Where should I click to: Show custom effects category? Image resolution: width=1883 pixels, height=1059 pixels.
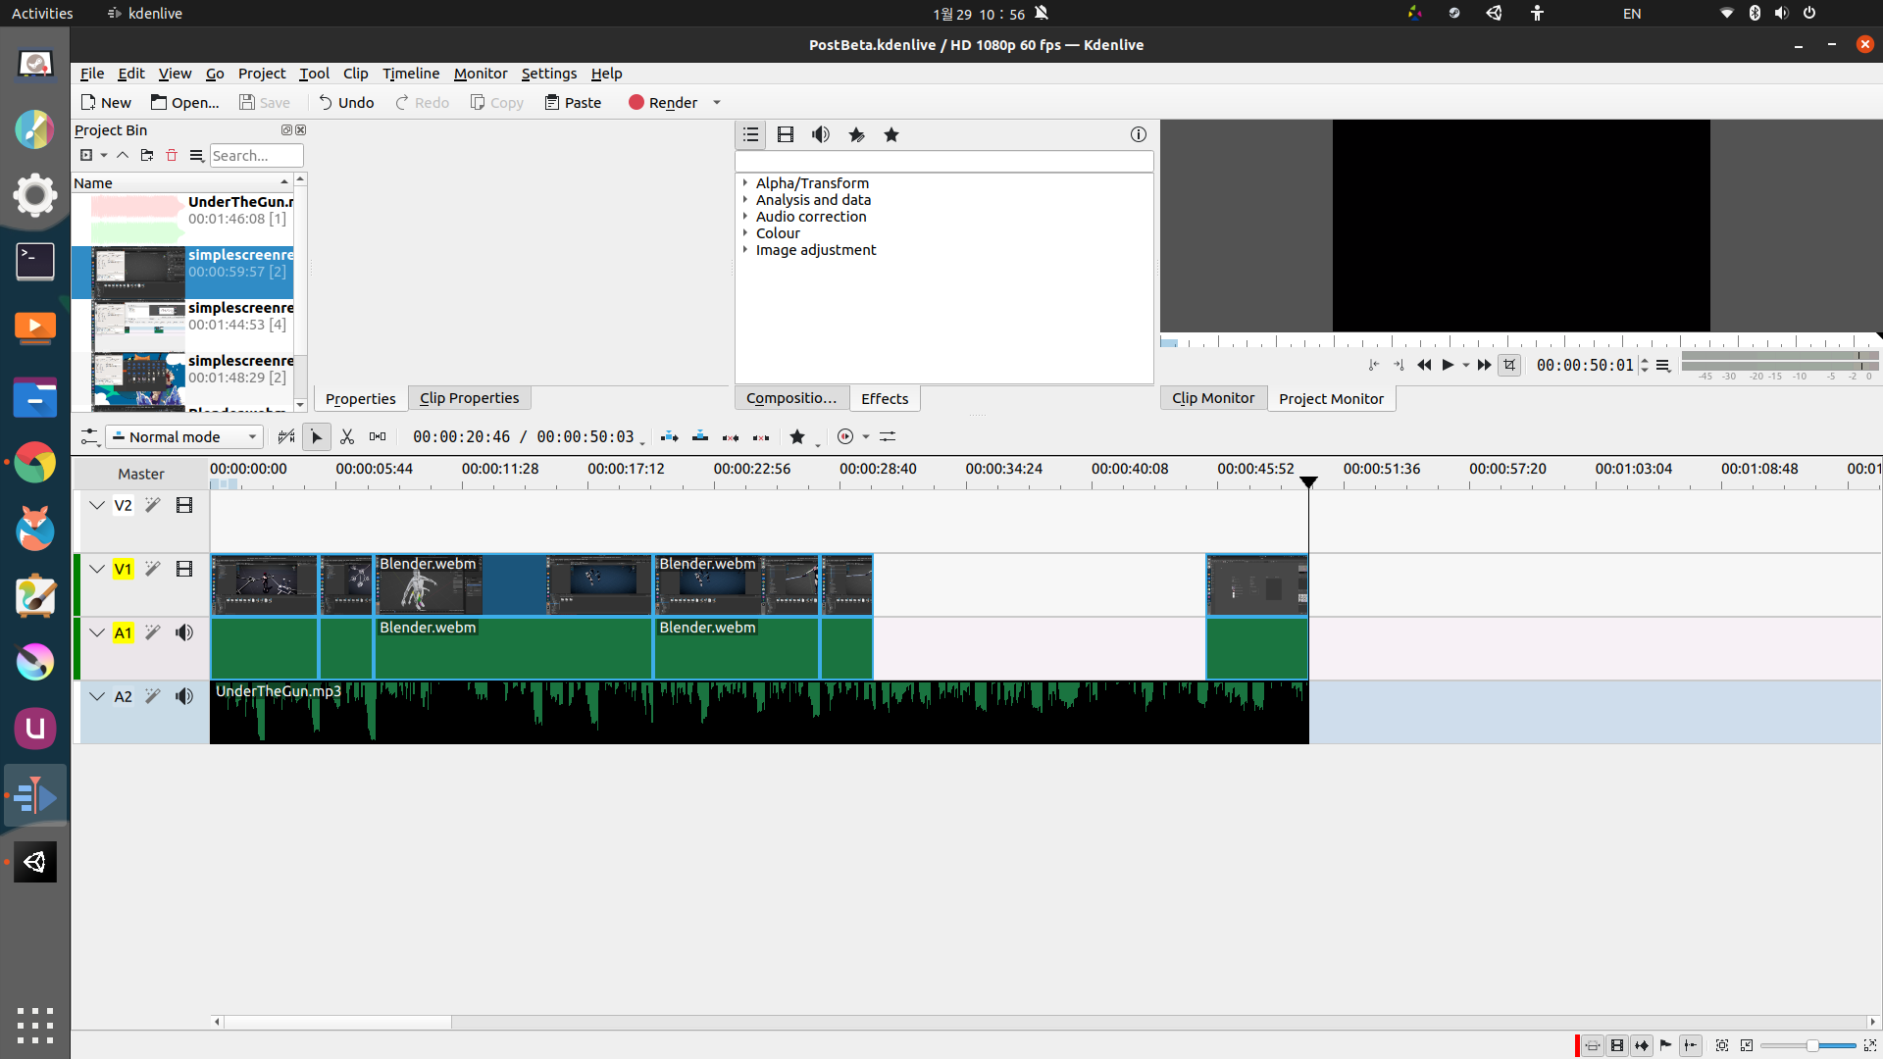856,134
